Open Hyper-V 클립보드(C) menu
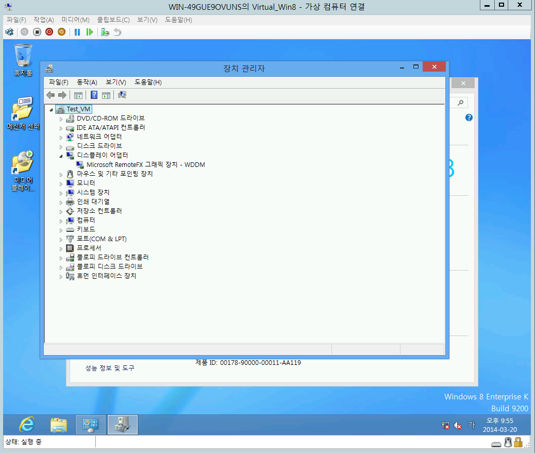 113,20
